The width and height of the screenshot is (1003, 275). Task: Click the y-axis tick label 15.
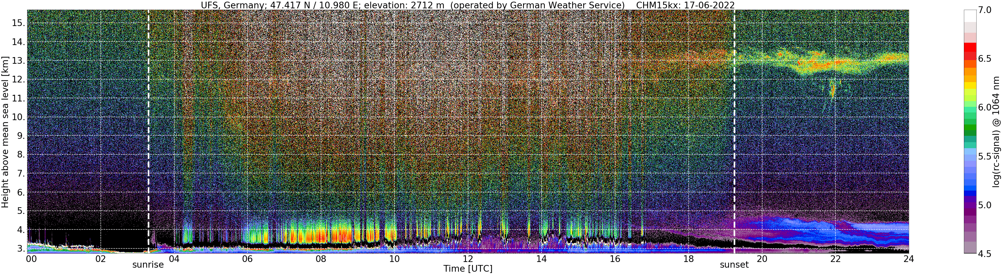(18, 23)
